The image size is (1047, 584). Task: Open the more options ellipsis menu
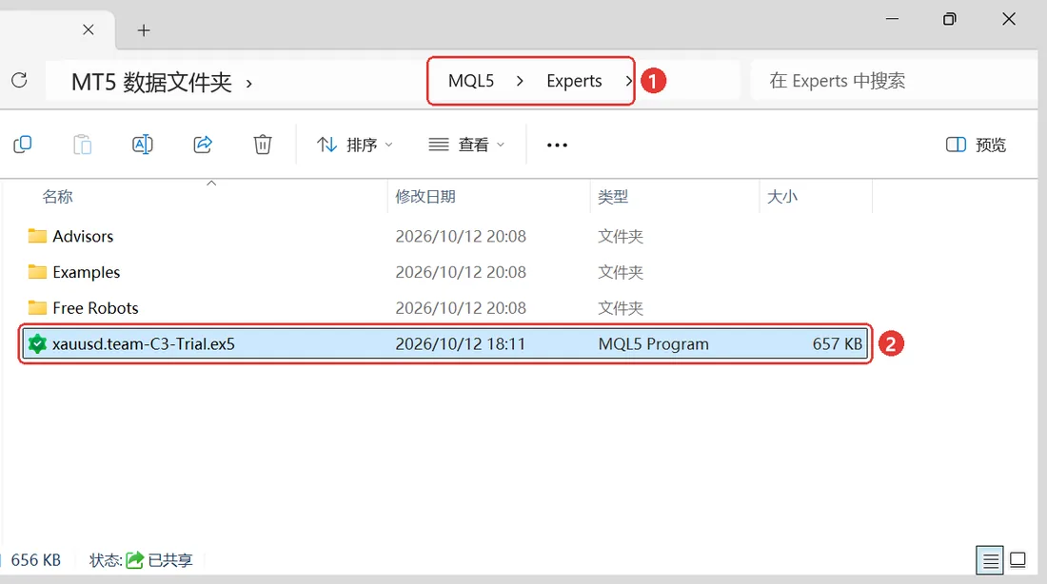pos(557,145)
